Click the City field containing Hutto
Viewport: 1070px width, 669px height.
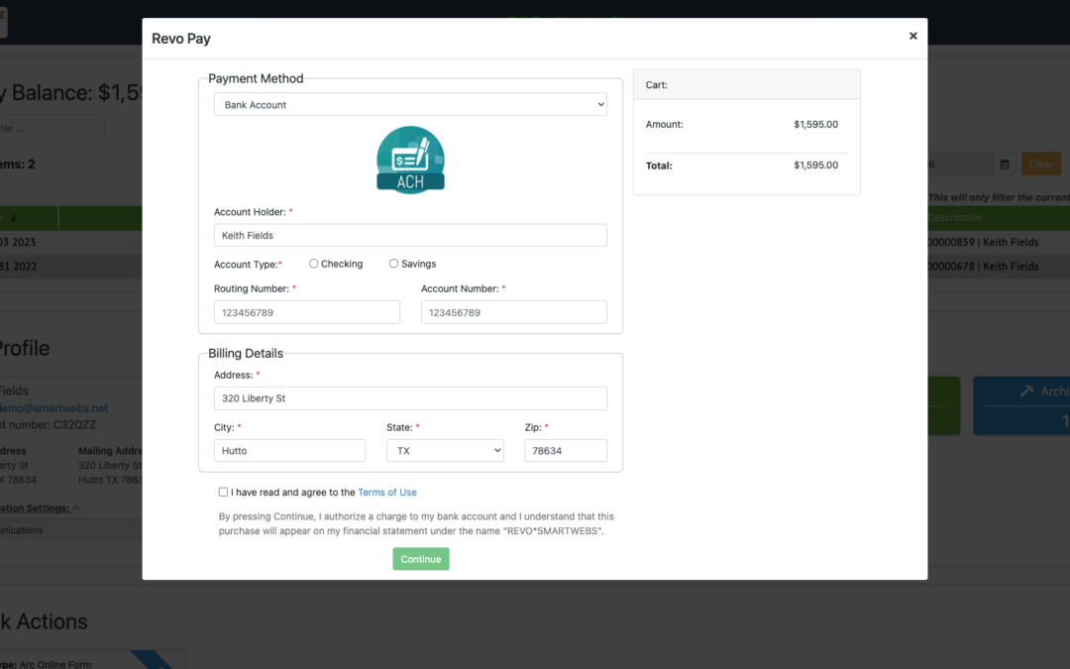coord(289,450)
